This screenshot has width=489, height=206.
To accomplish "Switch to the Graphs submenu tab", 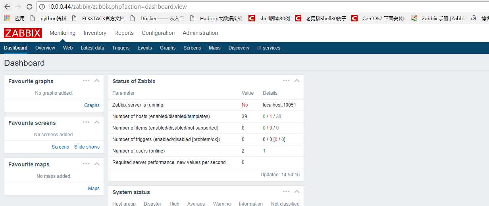I will [x=167, y=48].
